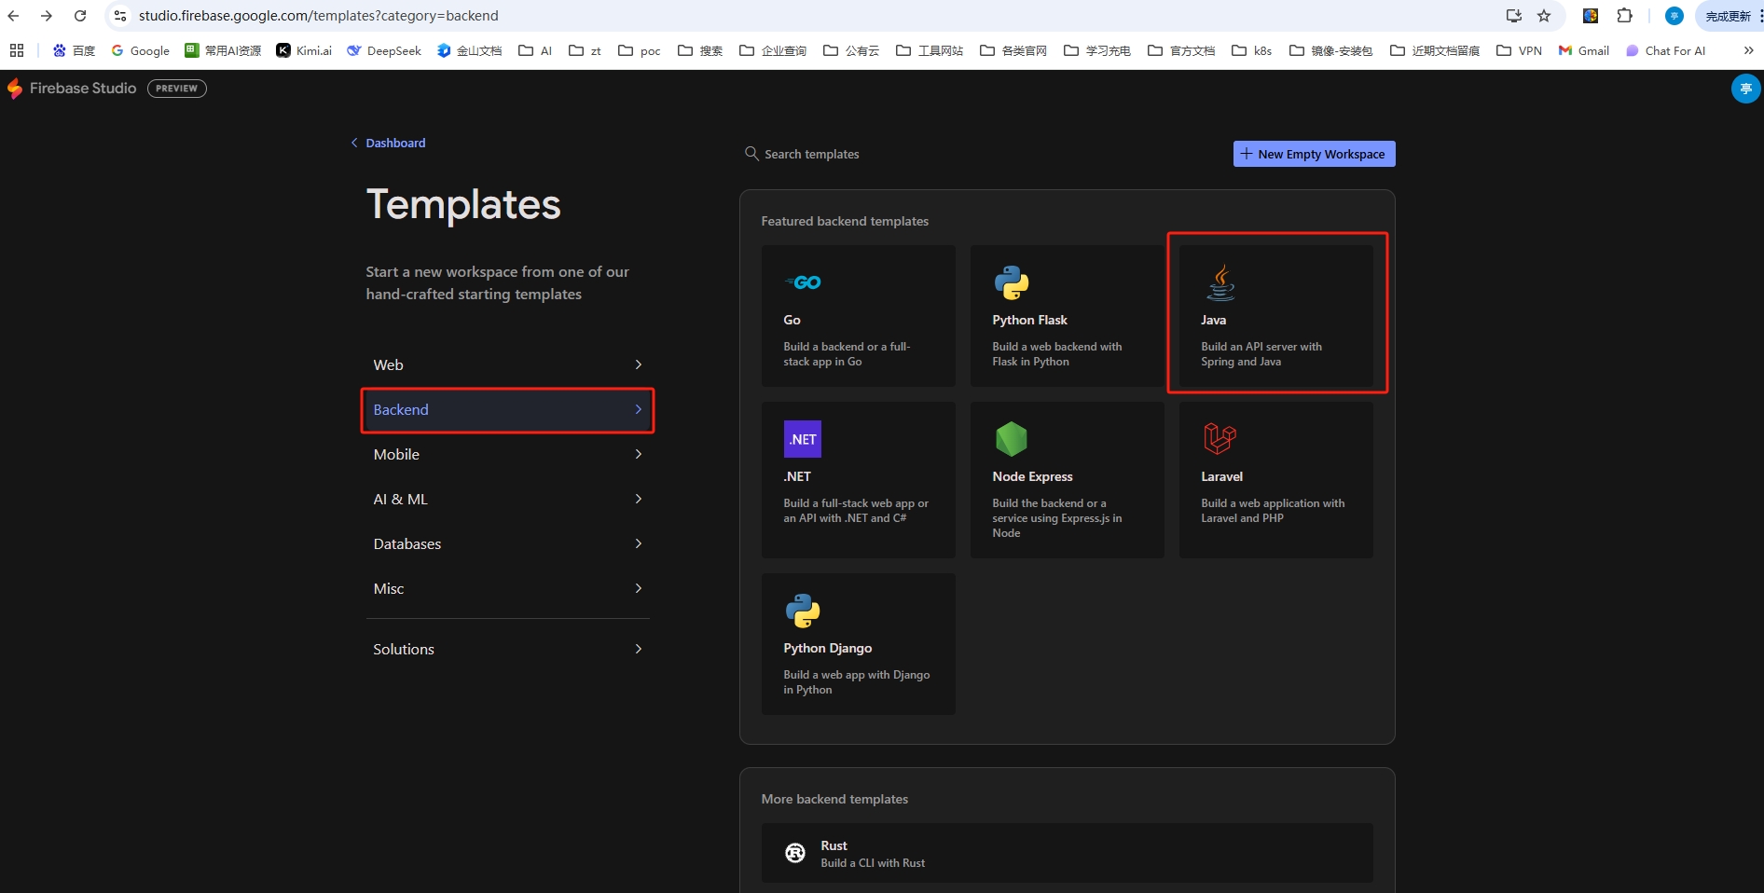Expand the Backend category chevron
The height and width of the screenshot is (893, 1764).
coord(639,409)
